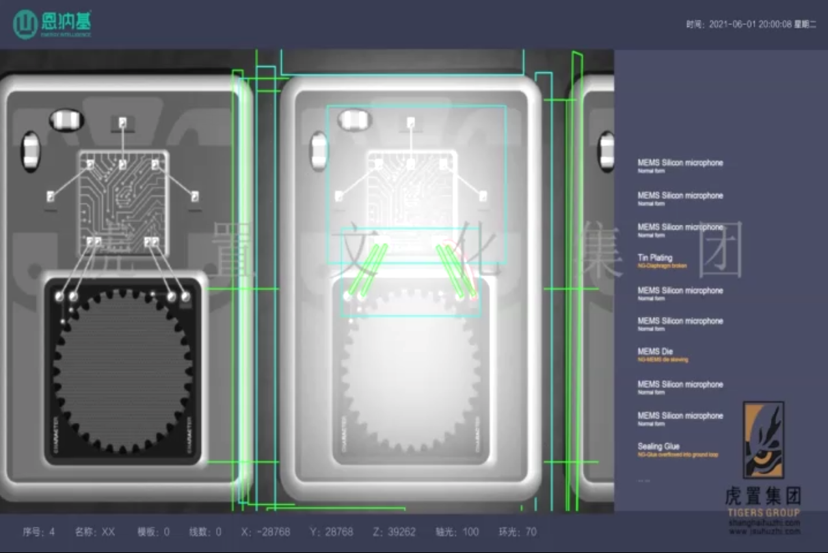Image resolution: width=828 pixels, height=553 pixels.
Task: Click the NG-Diaphragm broken defect label
Action: coord(661,266)
